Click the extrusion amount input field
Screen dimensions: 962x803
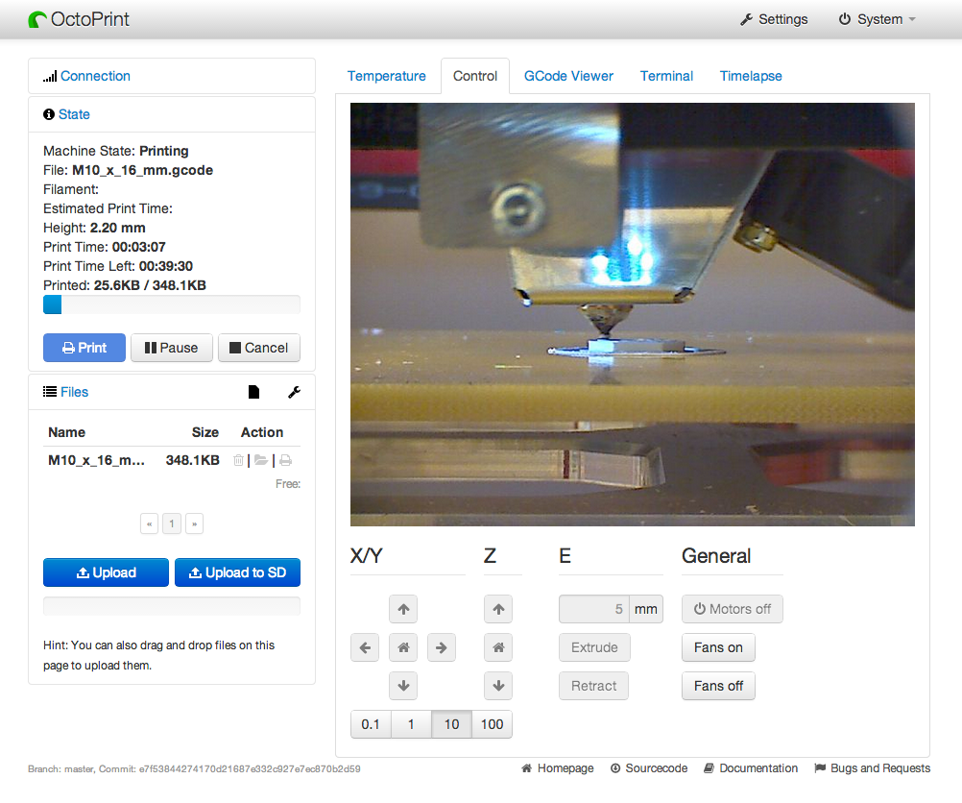[x=595, y=609]
